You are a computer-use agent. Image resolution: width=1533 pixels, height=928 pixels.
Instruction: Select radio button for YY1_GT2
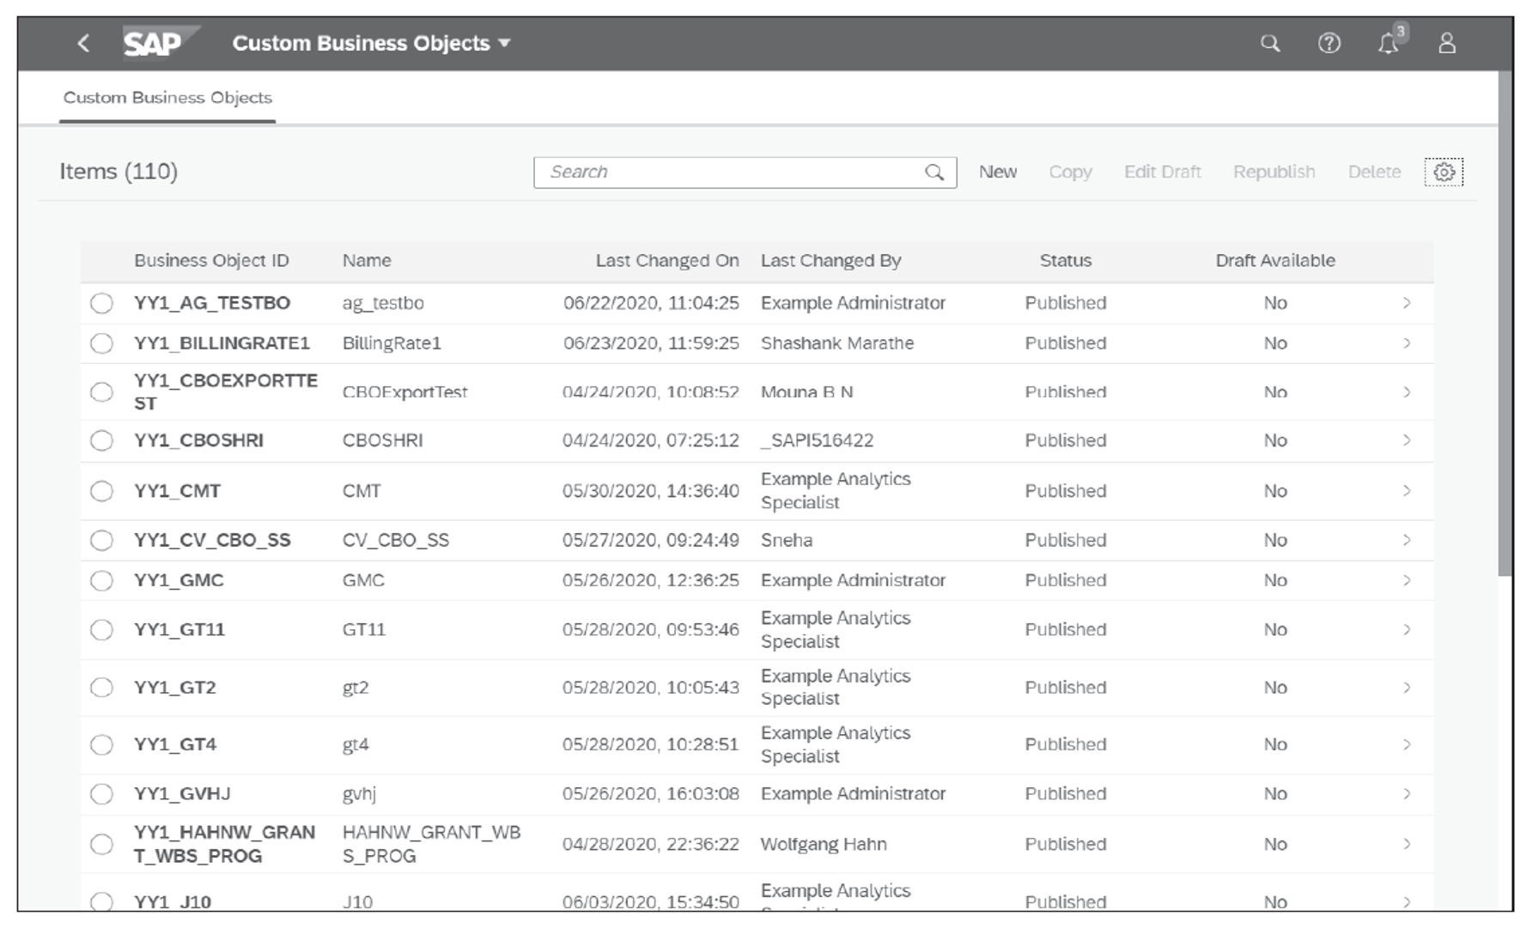click(x=101, y=688)
